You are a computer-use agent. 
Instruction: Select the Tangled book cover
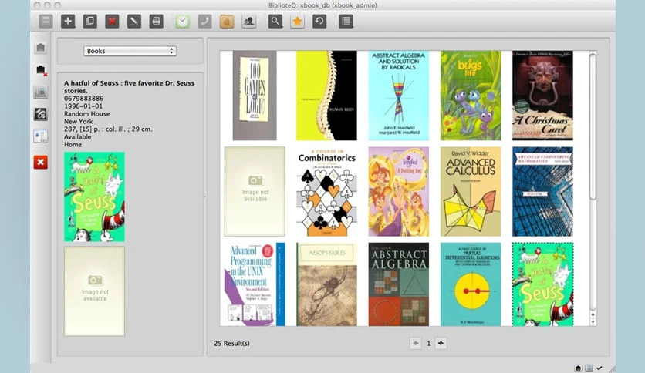pos(399,191)
